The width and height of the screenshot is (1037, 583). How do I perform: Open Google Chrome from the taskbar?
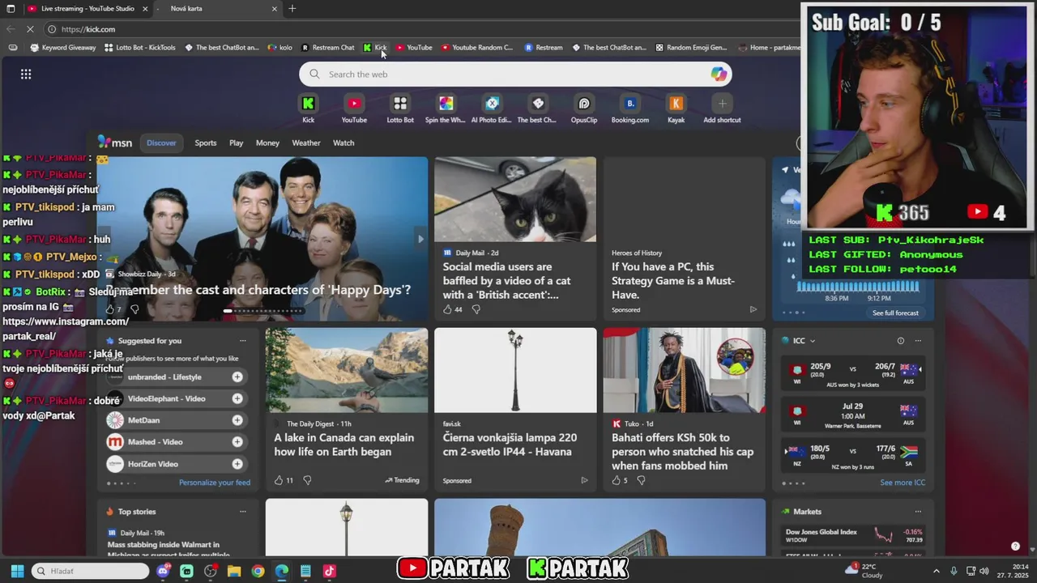coord(258,571)
